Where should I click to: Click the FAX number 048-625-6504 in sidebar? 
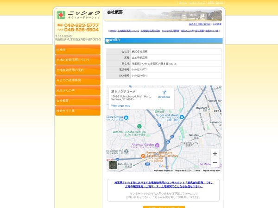click(x=82, y=30)
